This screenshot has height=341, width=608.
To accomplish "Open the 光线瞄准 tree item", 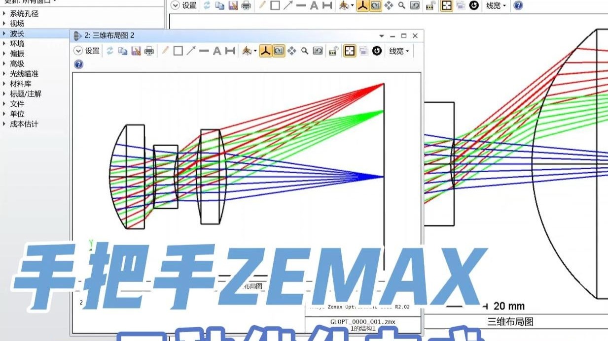I will point(24,74).
